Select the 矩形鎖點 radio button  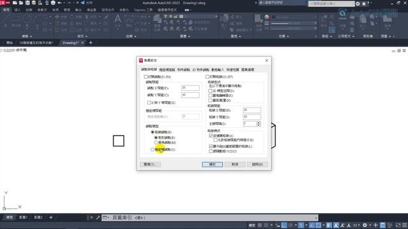coord(156,137)
